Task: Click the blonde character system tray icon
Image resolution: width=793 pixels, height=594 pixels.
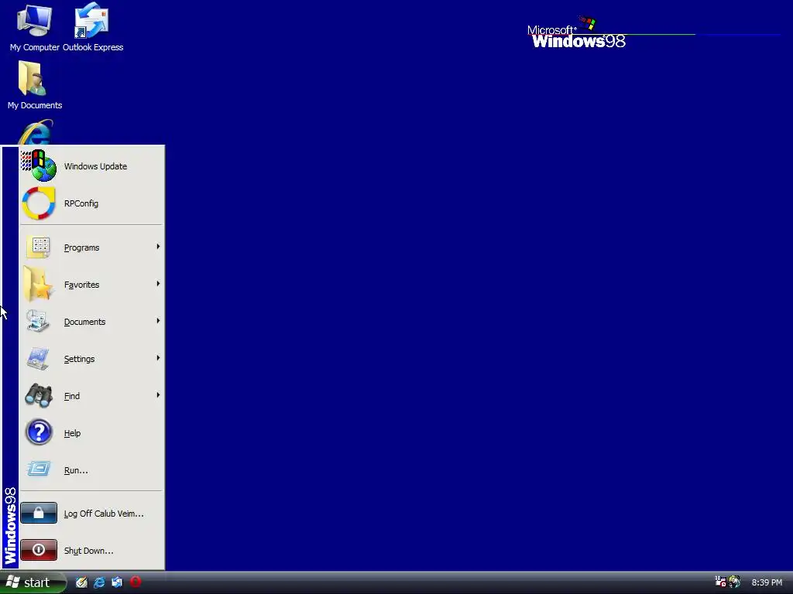Action: (734, 582)
